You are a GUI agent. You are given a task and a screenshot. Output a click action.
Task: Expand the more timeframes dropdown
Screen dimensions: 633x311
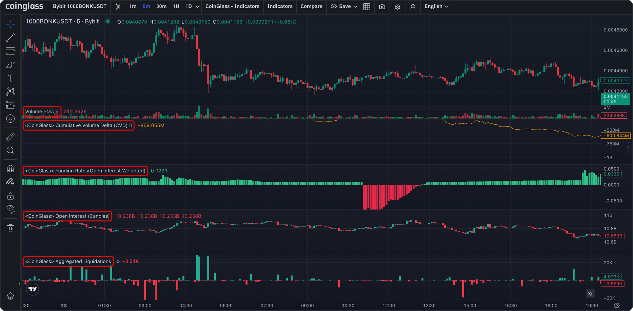tap(198, 7)
